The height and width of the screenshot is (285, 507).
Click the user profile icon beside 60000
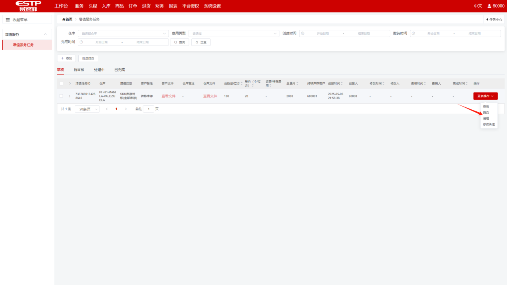pos(489,6)
